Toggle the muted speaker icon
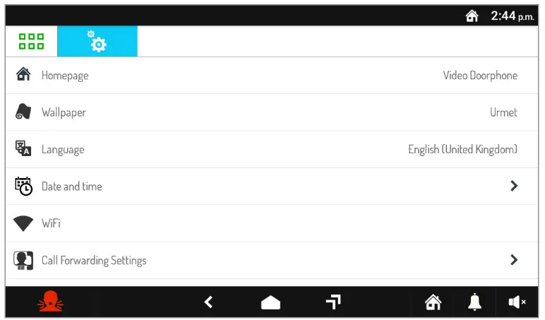The width and height of the screenshot is (545, 320). [517, 302]
